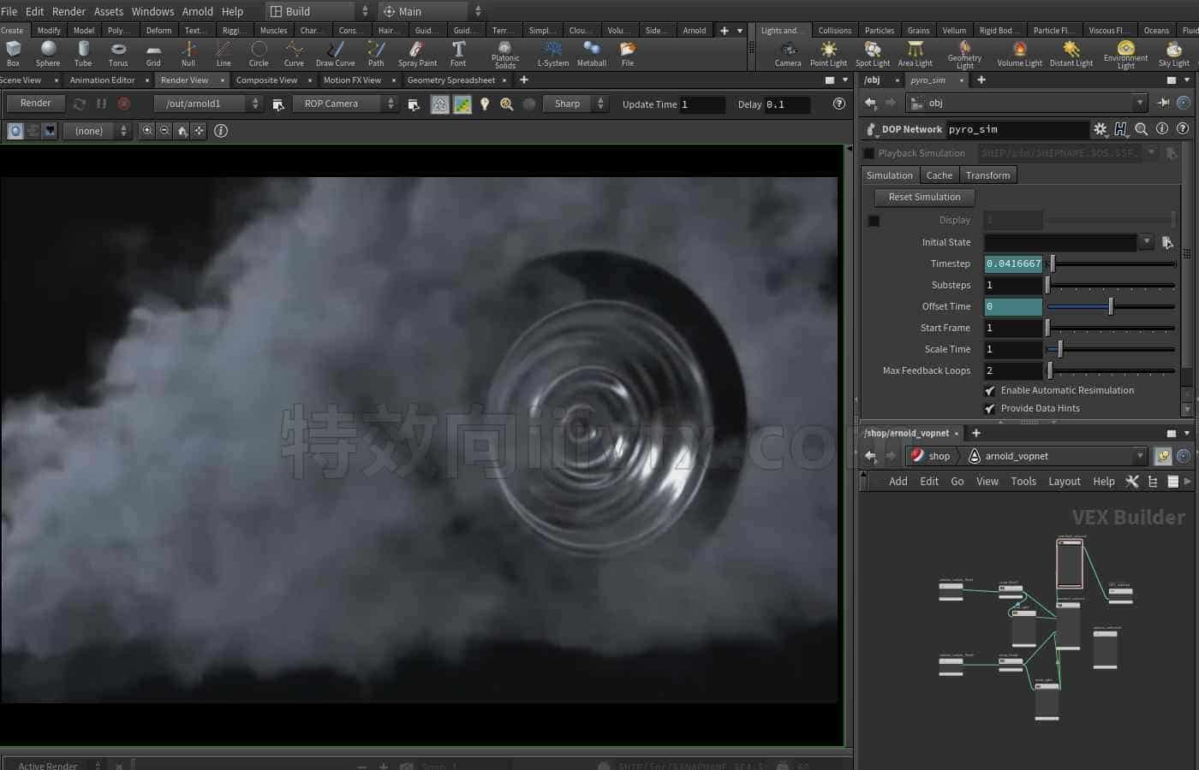
Task: Switch to the Composite View tab
Action: (x=266, y=80)
